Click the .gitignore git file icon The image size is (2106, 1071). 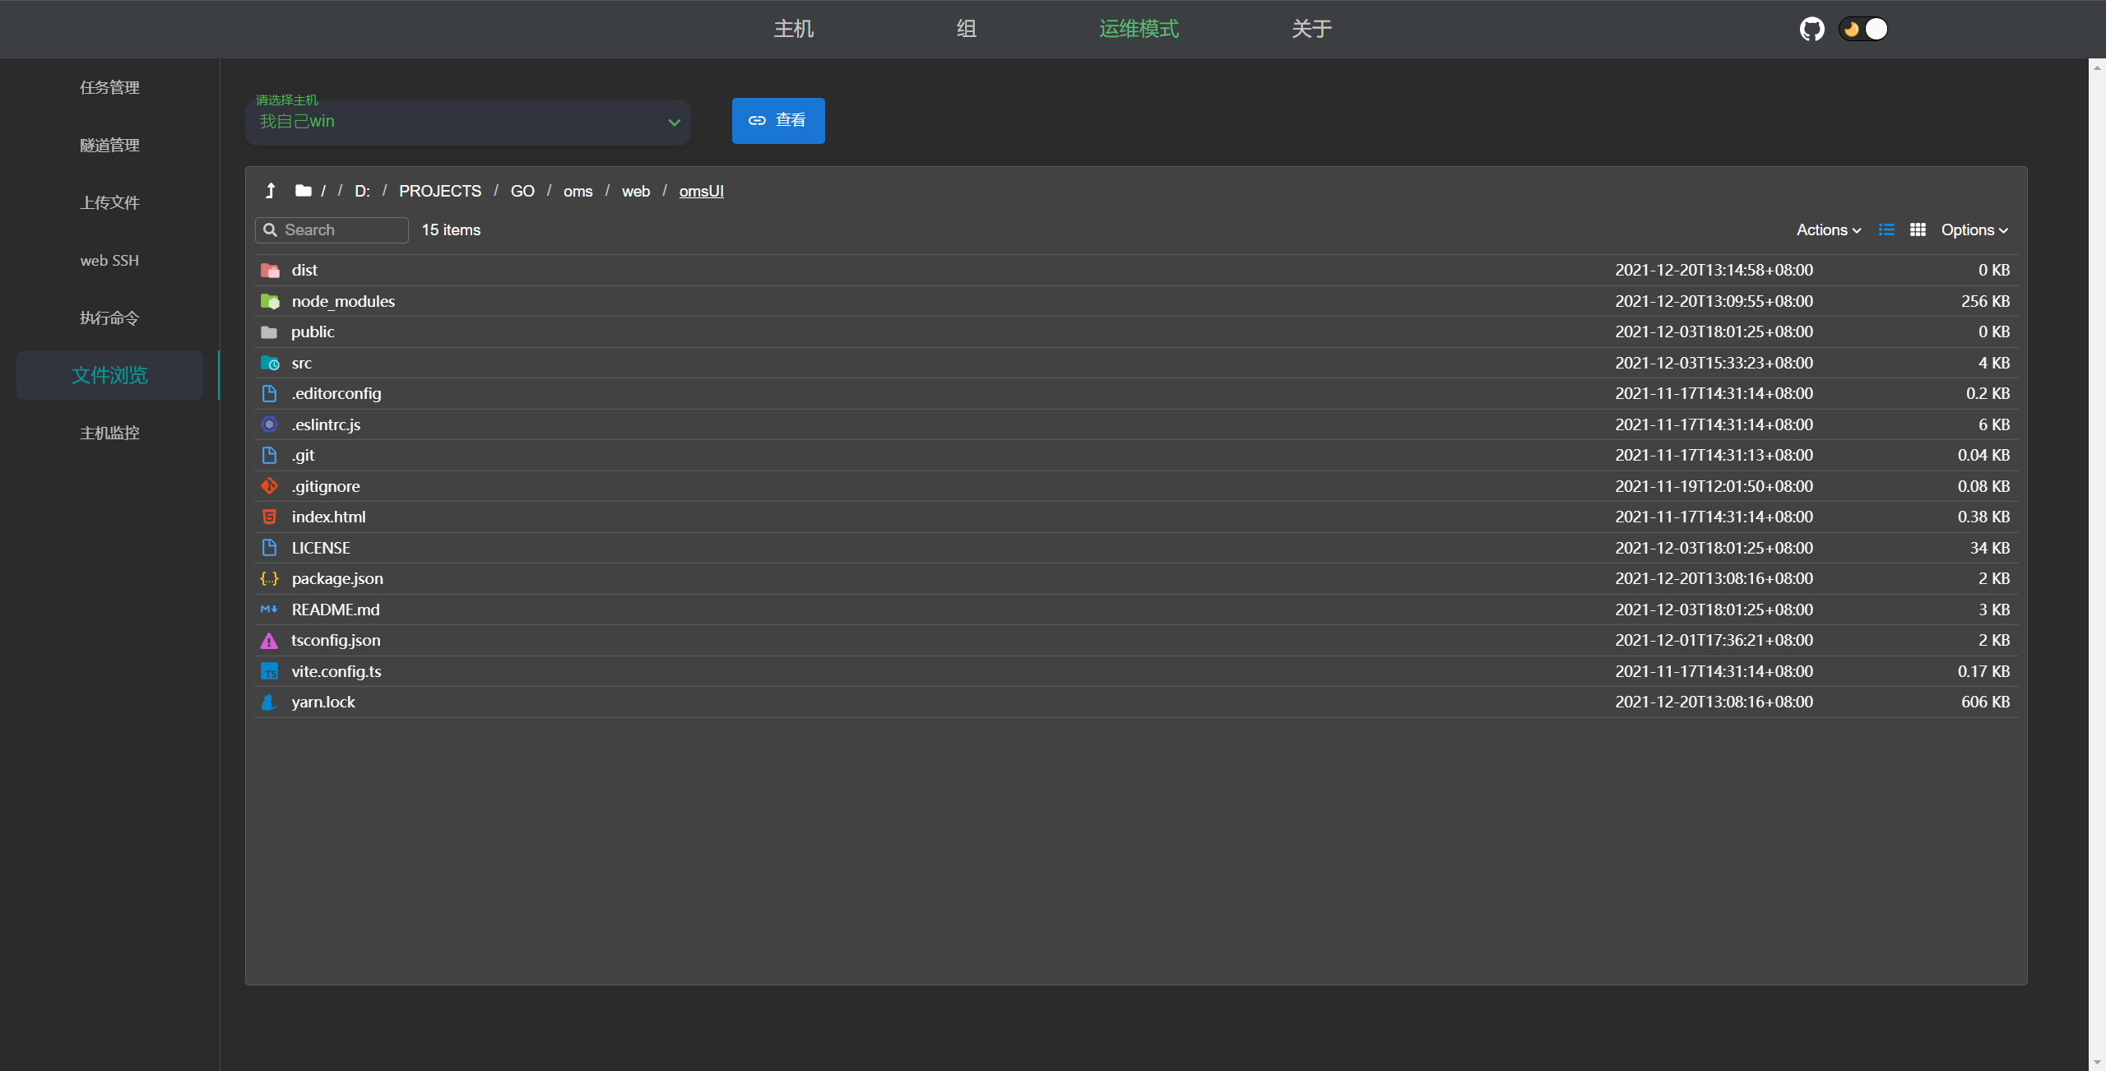point(269,486)
